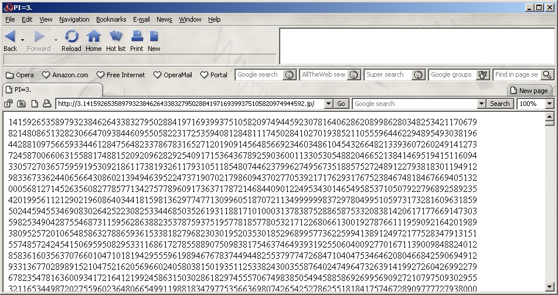558x295 pixels.
Task: Open the E-mail menu
Action: coord(141,19)
